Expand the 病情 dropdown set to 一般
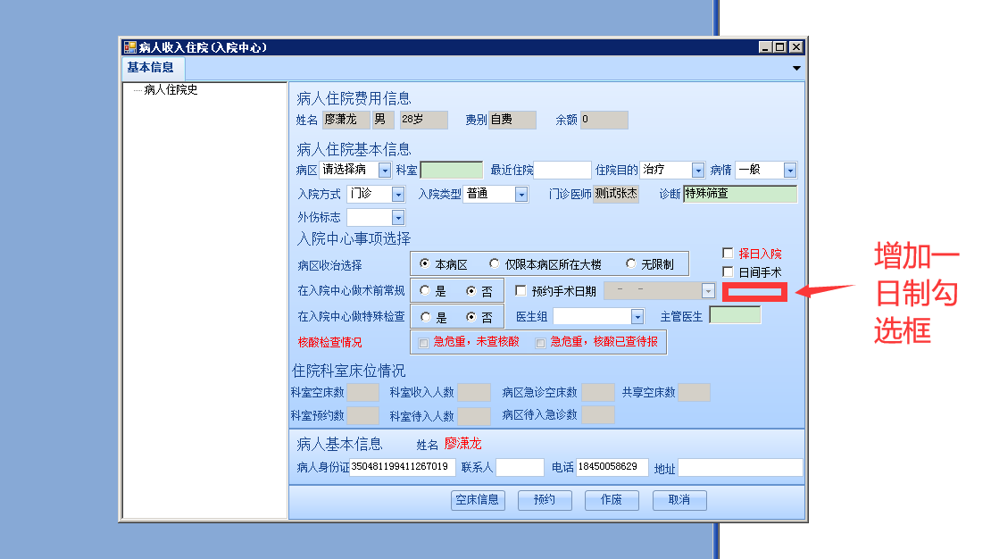Screen dimensions: 991x559 [790, 170]
